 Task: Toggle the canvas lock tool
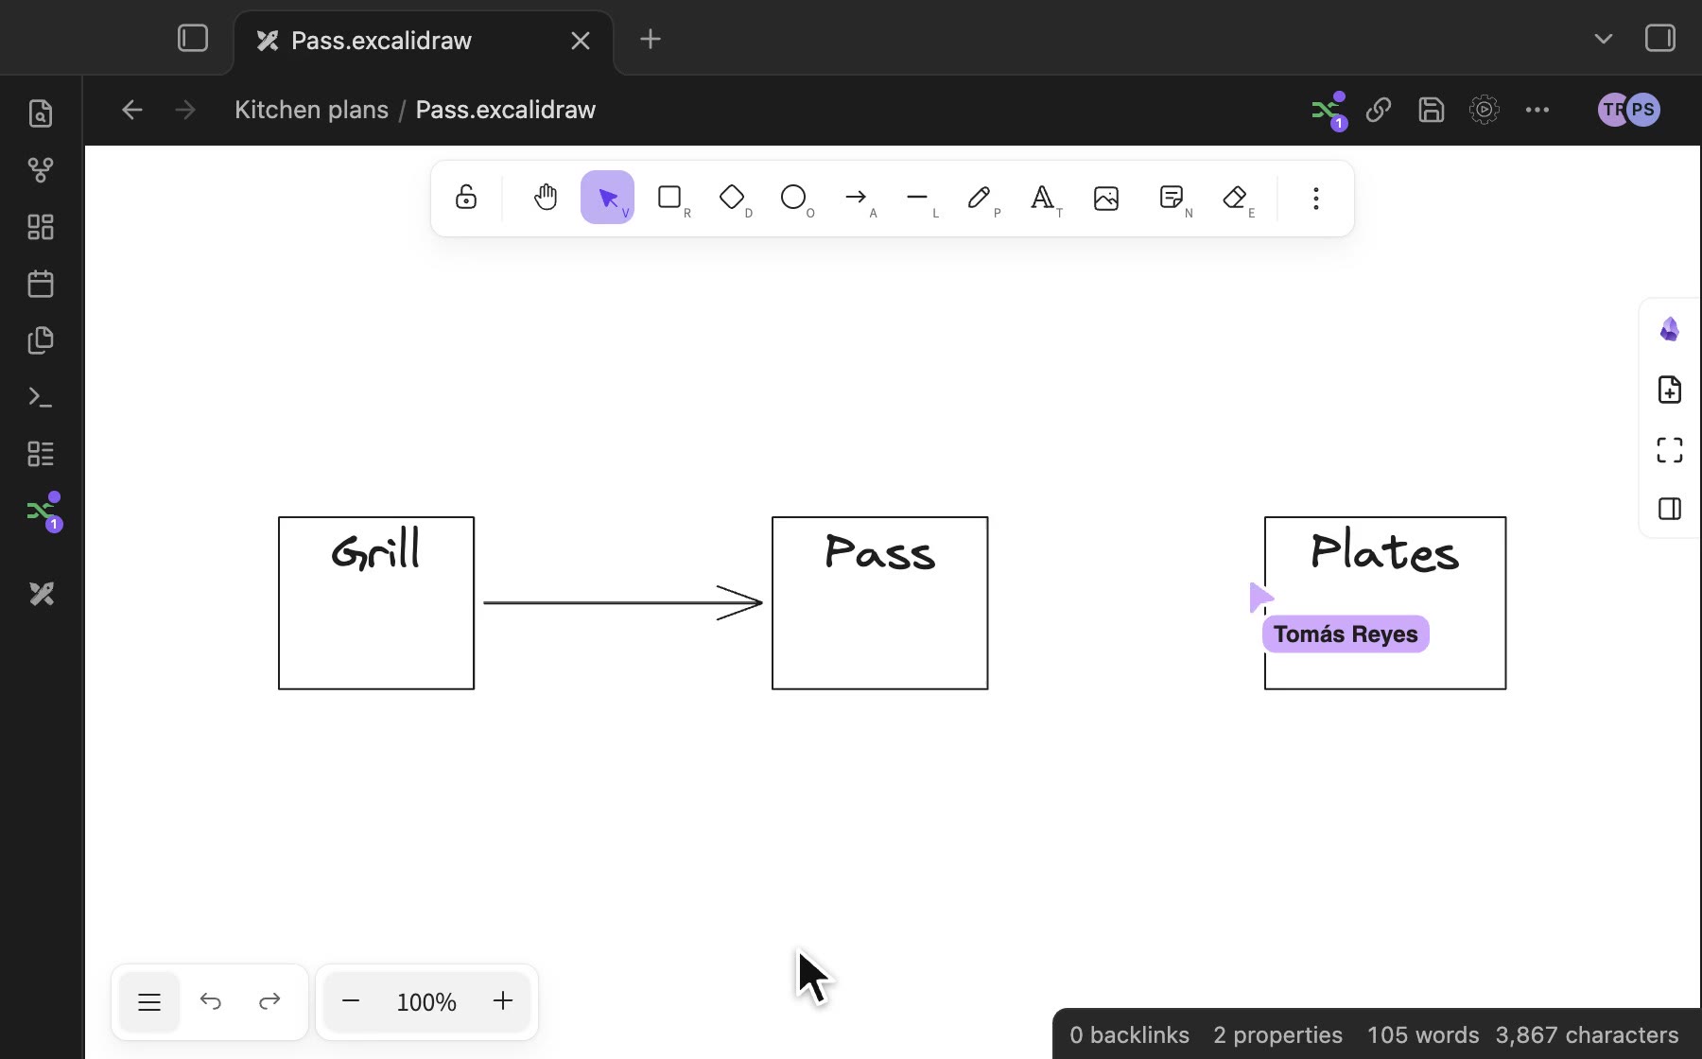(466, 198)
